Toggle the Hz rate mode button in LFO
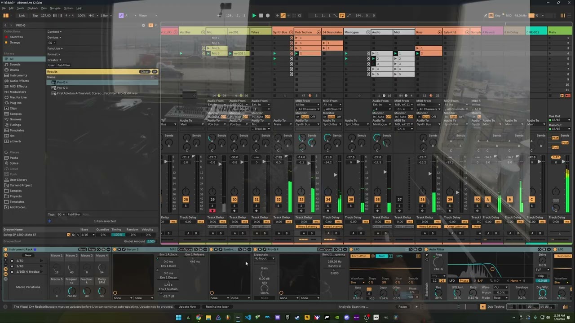 369,289
